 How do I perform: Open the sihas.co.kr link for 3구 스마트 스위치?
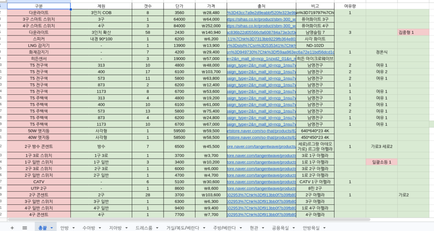tap(261, 19)
